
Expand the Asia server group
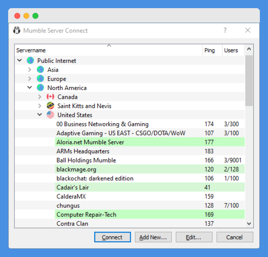[29, 70]
